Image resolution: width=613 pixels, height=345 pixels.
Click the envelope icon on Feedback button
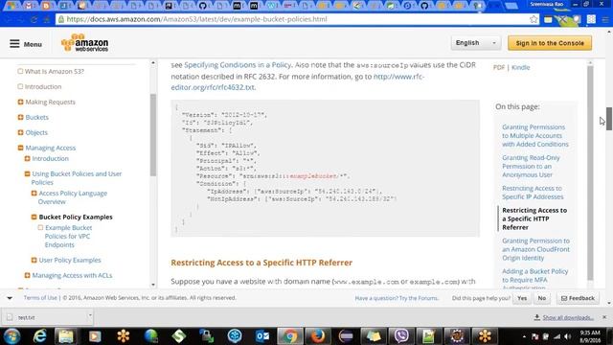(x=564, y=298)
